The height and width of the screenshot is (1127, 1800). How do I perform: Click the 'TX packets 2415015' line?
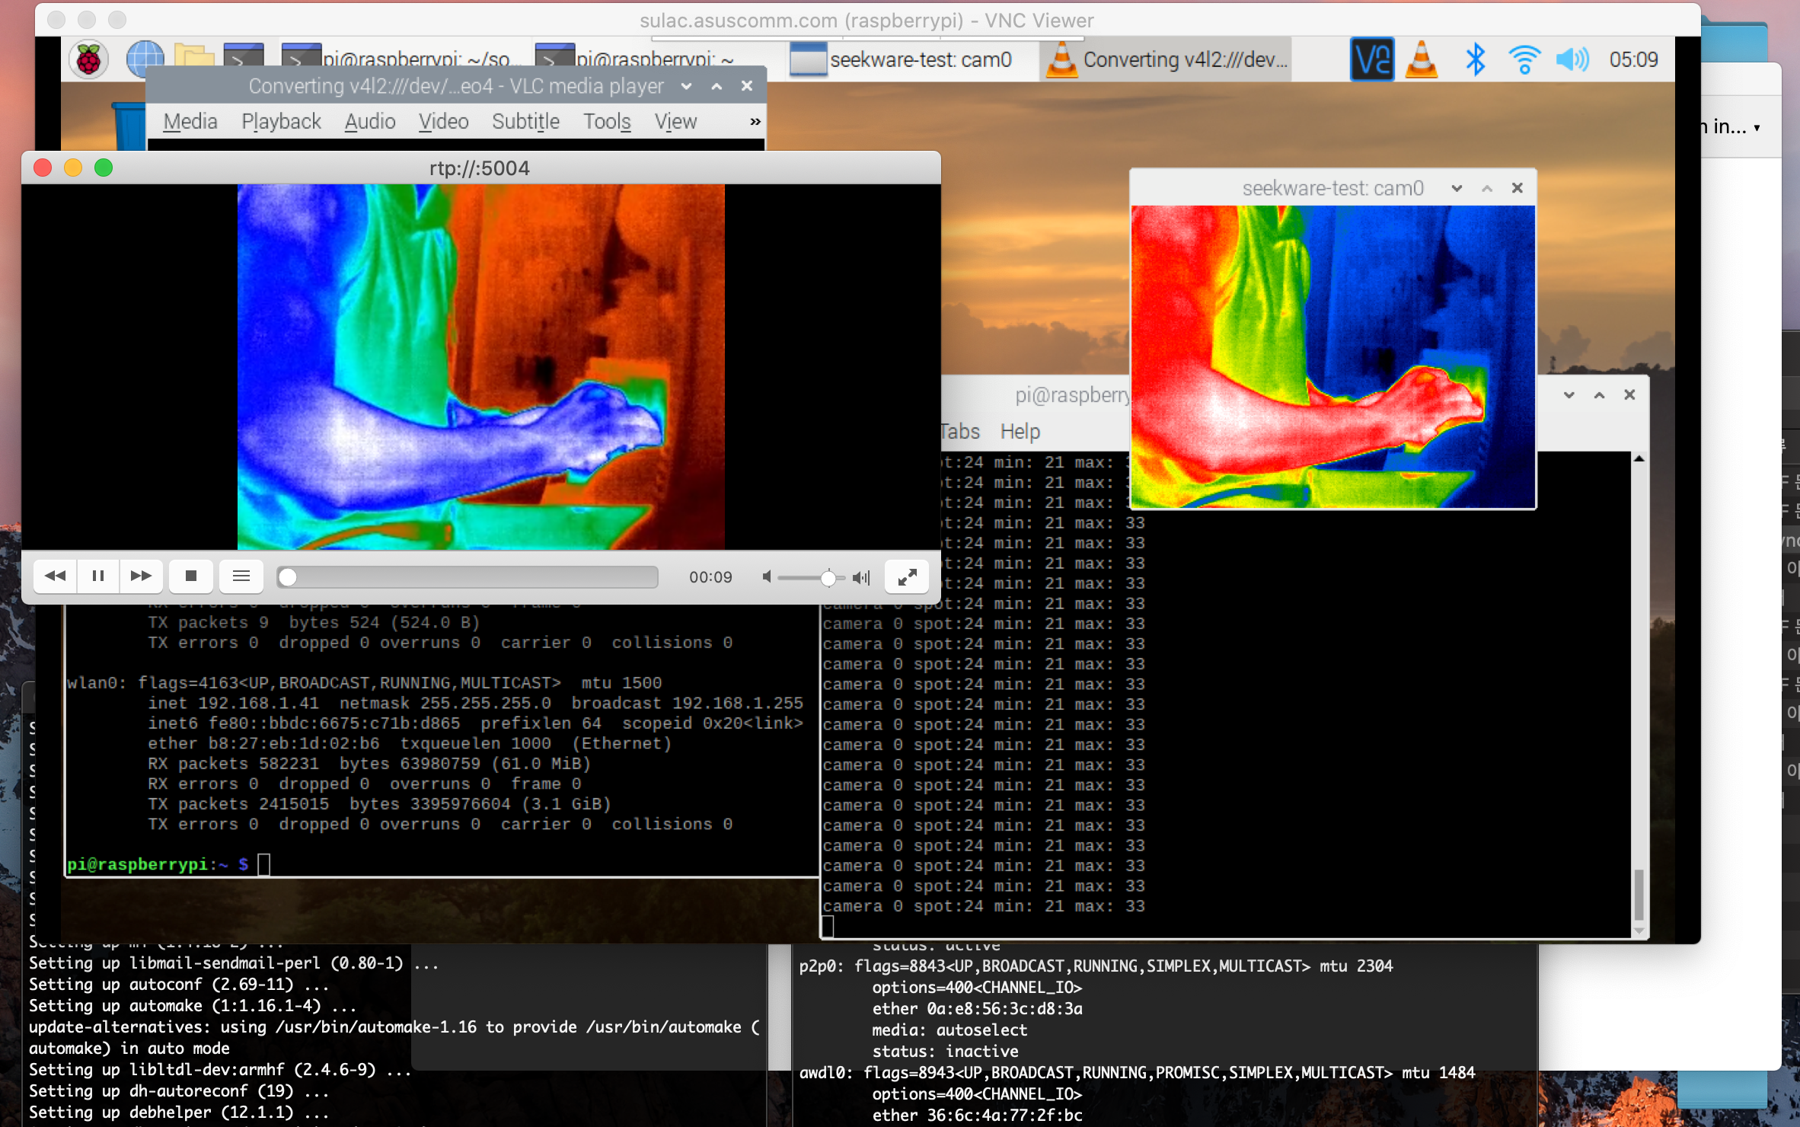click(379, 804)
